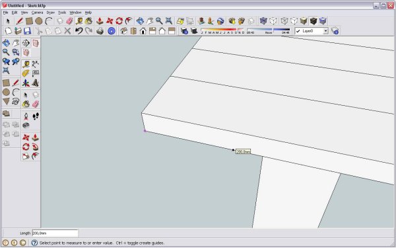Viewport: 396px width, 248px height.
Task: Open the Layer Manager icon
Action: click(x=335, y=31)
